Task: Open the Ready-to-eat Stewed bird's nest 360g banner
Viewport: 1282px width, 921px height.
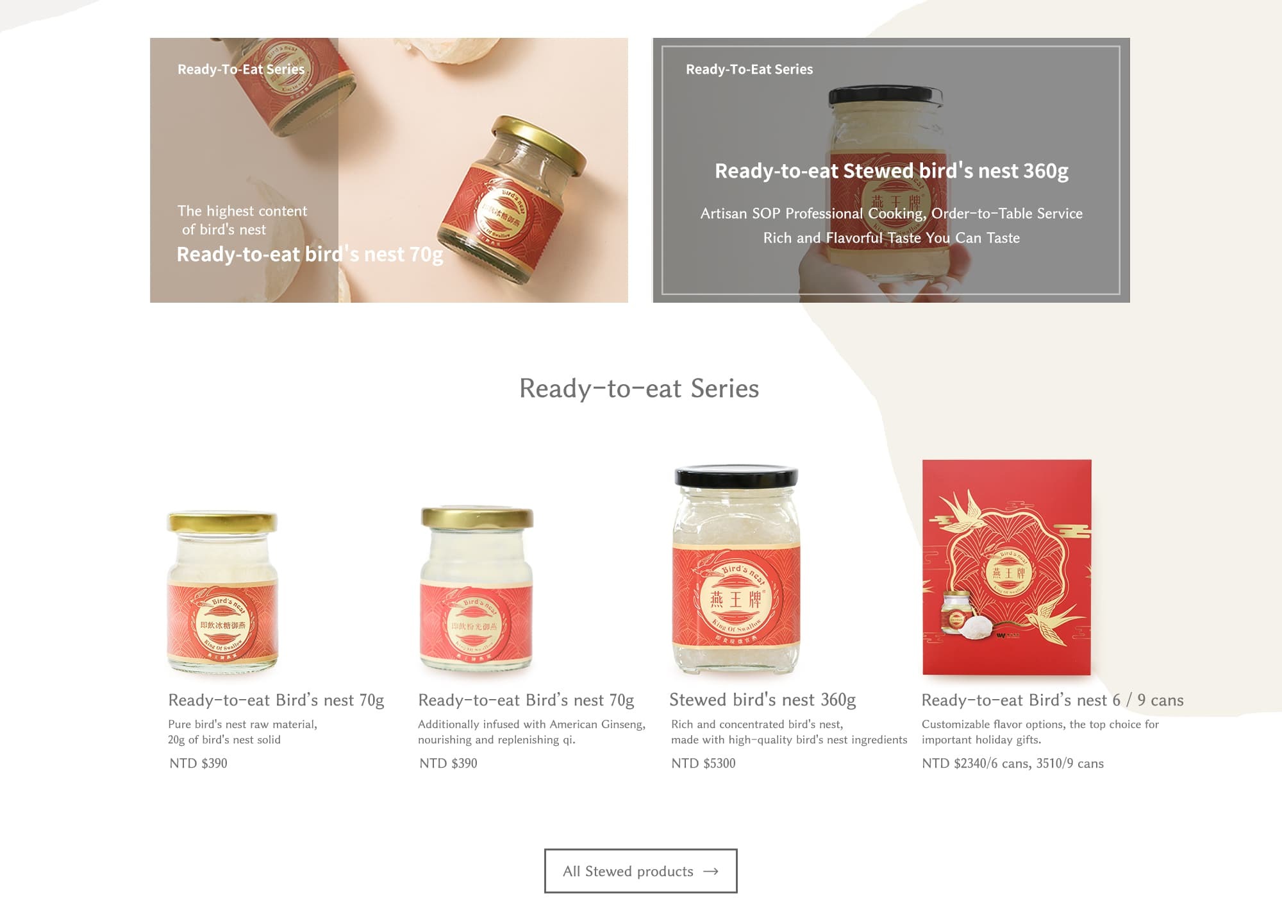Action: 891,170
